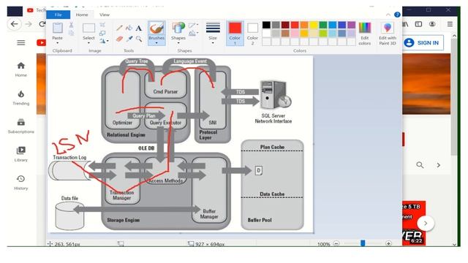This screenshot has height=263, width=468.
Task: Open YouTube hamburger guide menu
Action: click(x=21, y=42)
